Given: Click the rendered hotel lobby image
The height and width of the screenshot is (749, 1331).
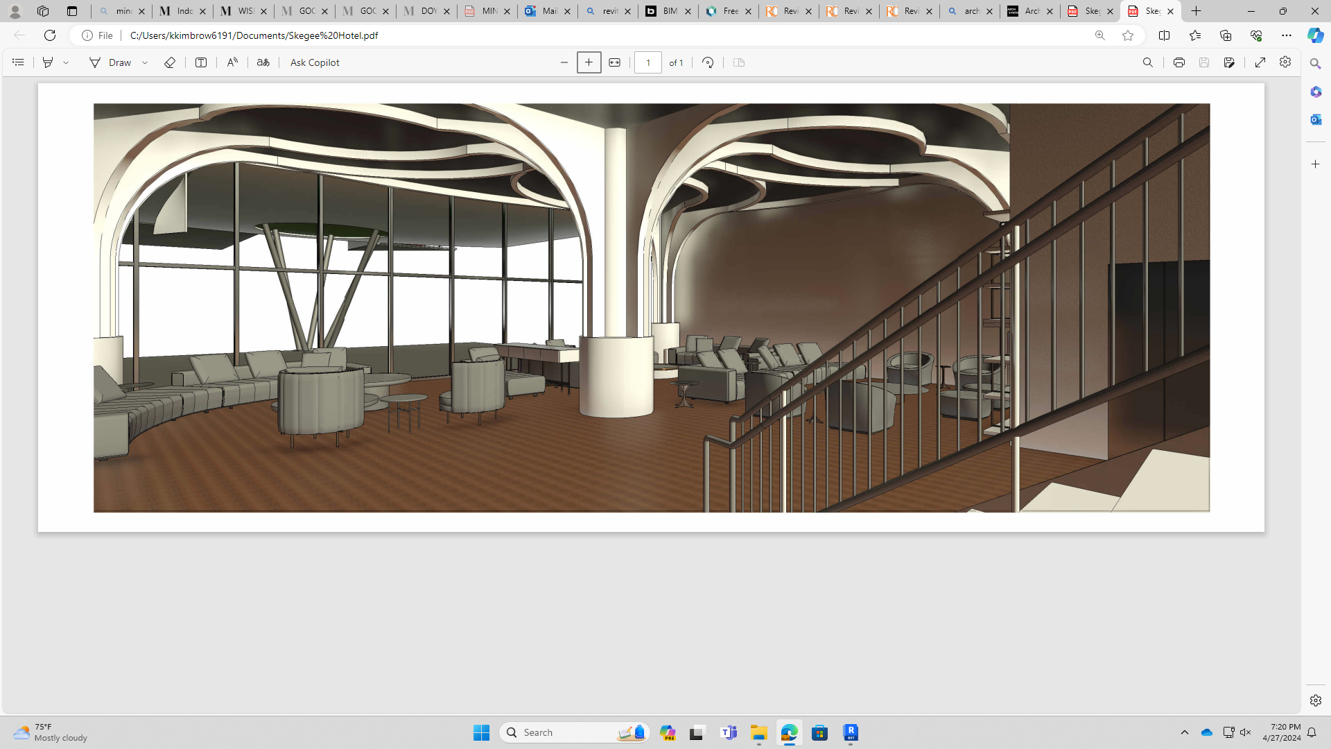Looking at the screenshot, I should pyautogui.click(x=652, y=308).
